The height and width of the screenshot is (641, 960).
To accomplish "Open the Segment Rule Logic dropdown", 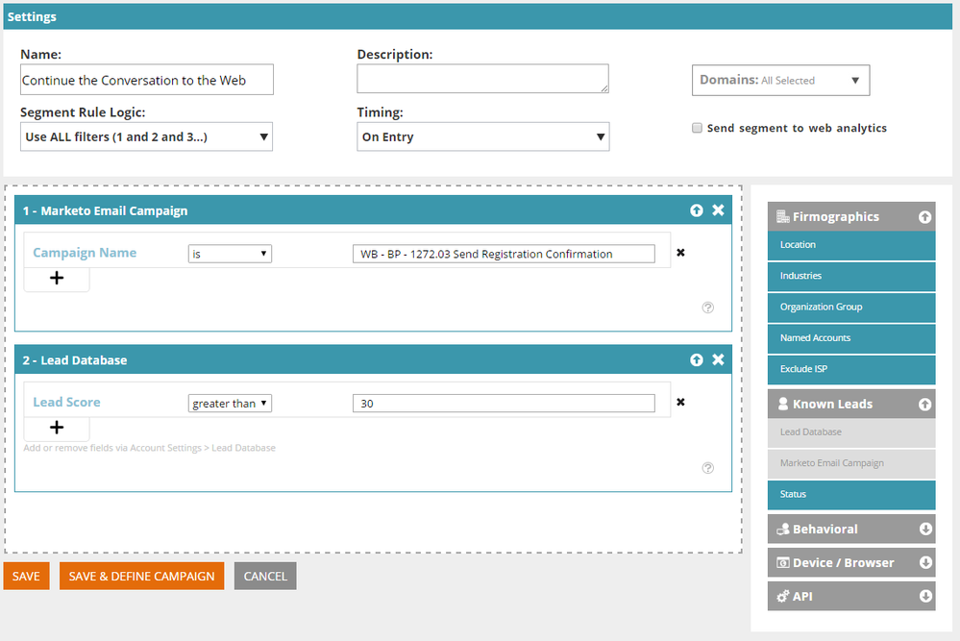I will [146, 137].
